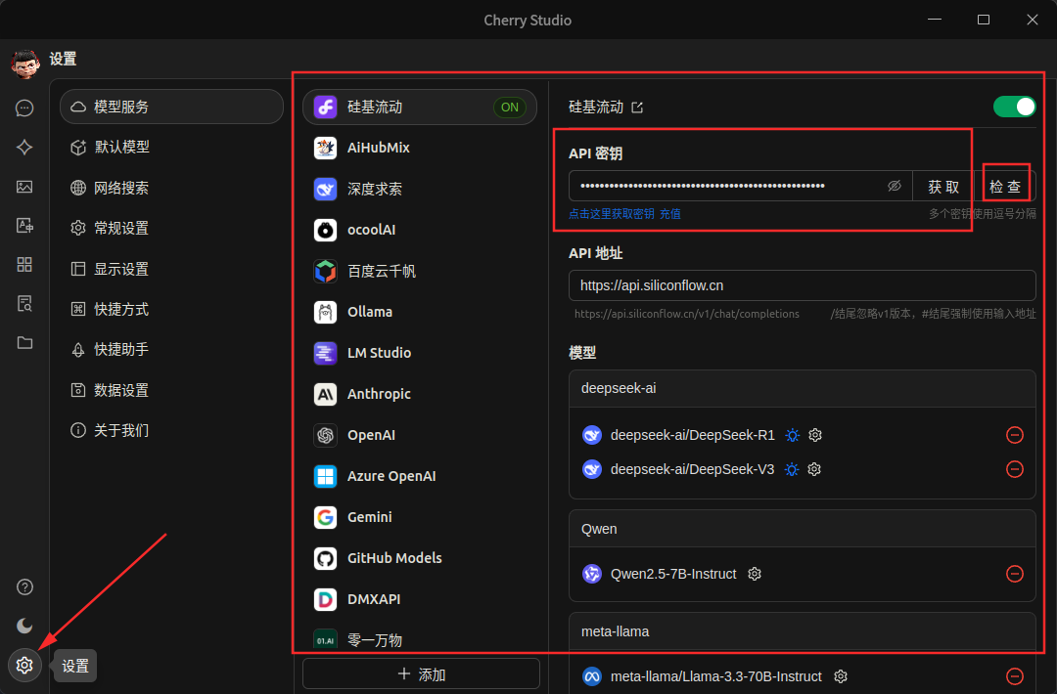This screenshot has height=694, width=1057.
Task: Choose the GitHub Models provider
Action: tap(419, 558)
